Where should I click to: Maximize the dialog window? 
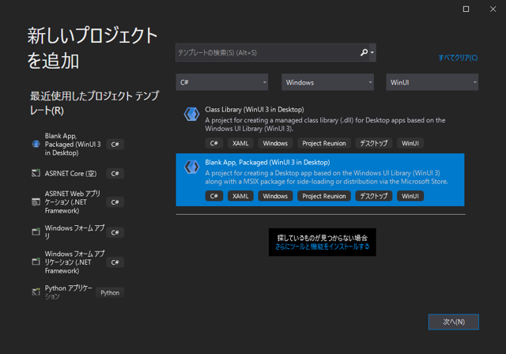tap(466, 9)
